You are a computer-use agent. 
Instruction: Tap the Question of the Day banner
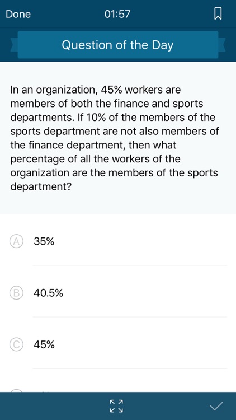click(x=118, y=45)
